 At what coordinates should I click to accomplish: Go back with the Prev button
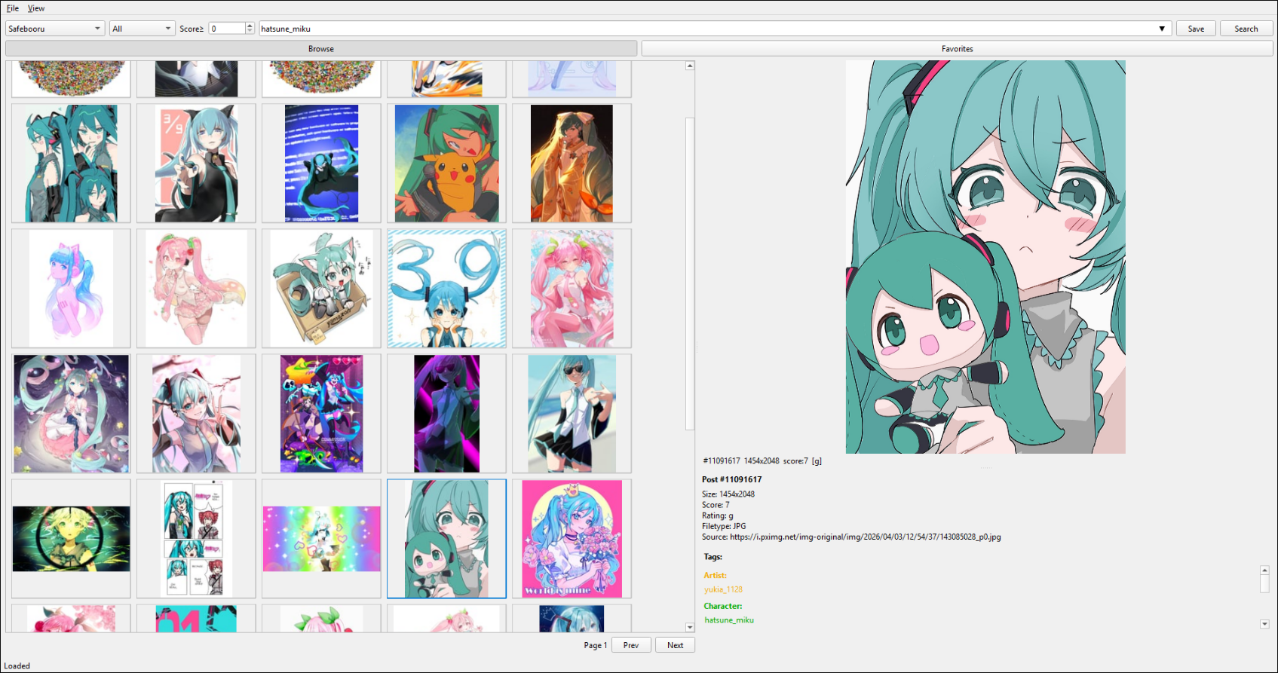pyautogui.click(x=631, y=645)
